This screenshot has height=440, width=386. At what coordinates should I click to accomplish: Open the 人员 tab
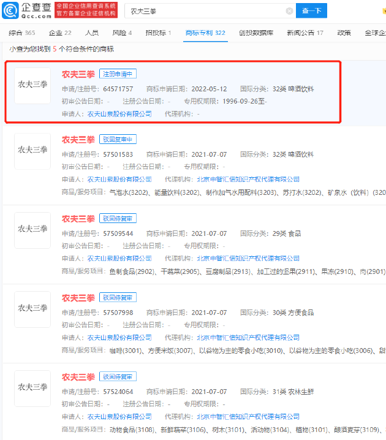[92, 33]
